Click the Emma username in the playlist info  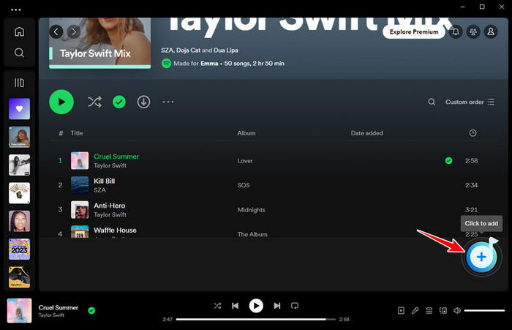click(x=209, y=64)
